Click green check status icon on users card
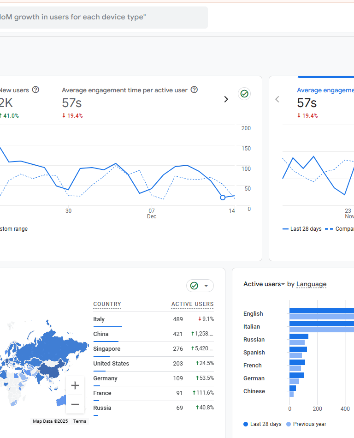 coord(244,94)
